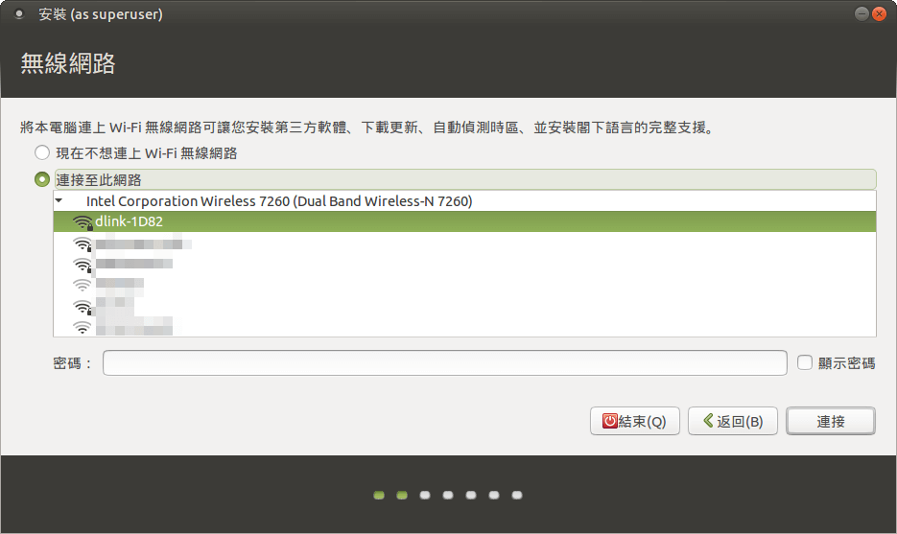Click the green back arrow icon
897x534 pixels.
[708, 421]
